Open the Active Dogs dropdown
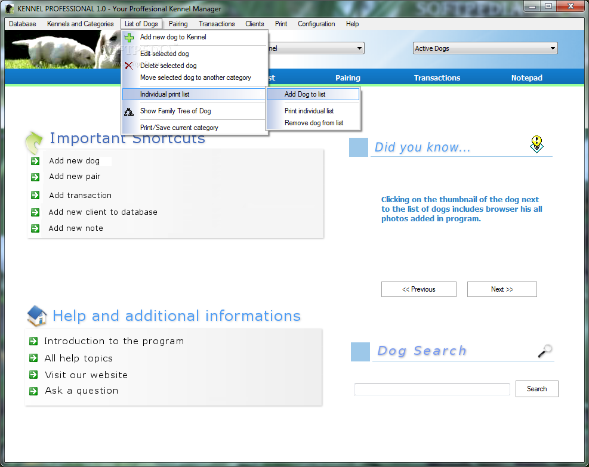This screenshot has width=589, height=467. 485,48
